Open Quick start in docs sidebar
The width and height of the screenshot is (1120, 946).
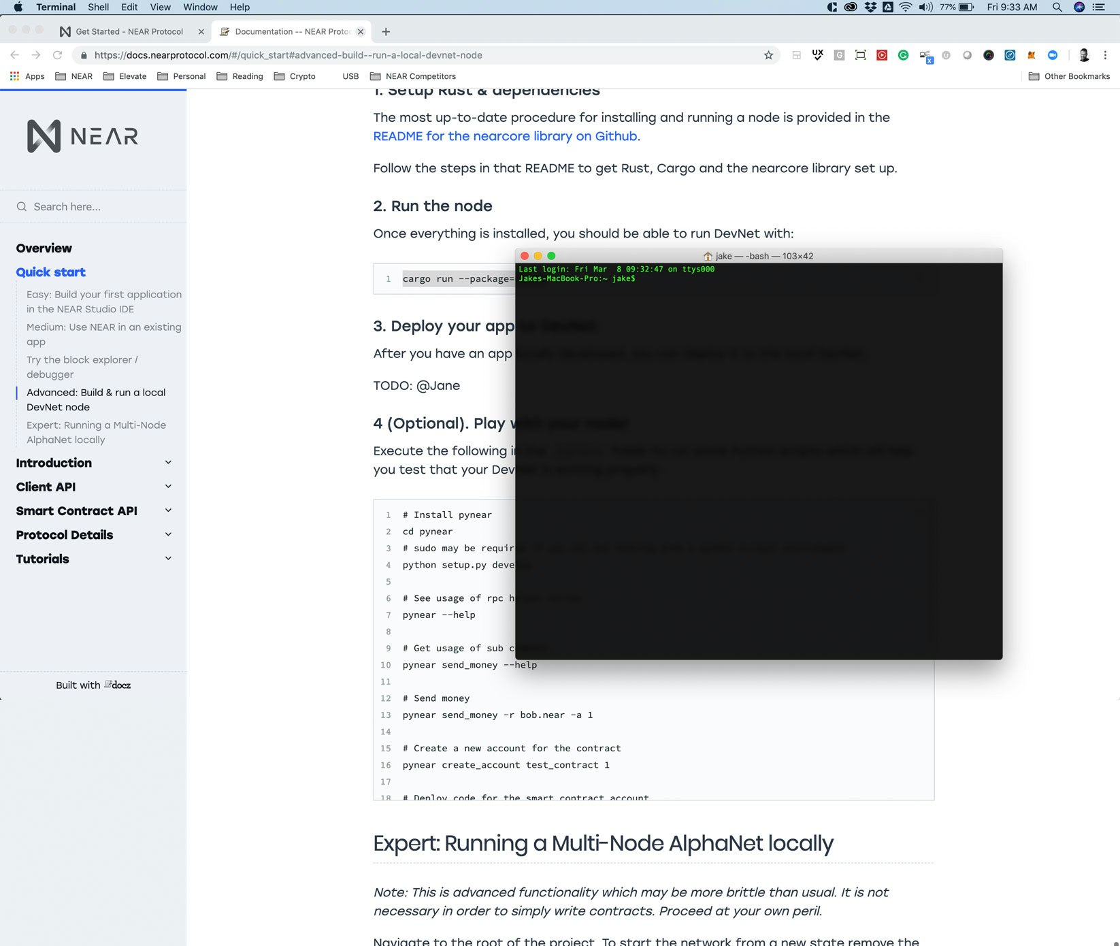pyautogui.click(x=51, y=272)
